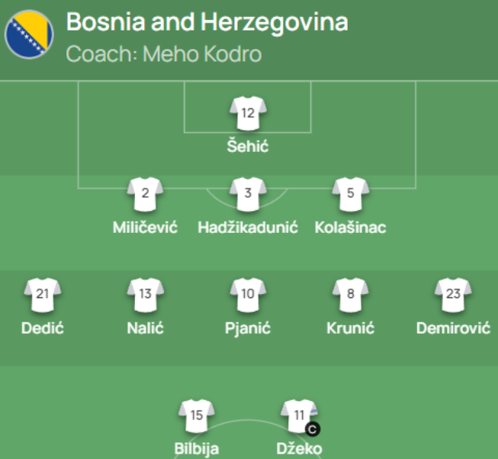
Task: Select Hadžikadunić's number 3 shirt
Action: click(x=248, y=194)
